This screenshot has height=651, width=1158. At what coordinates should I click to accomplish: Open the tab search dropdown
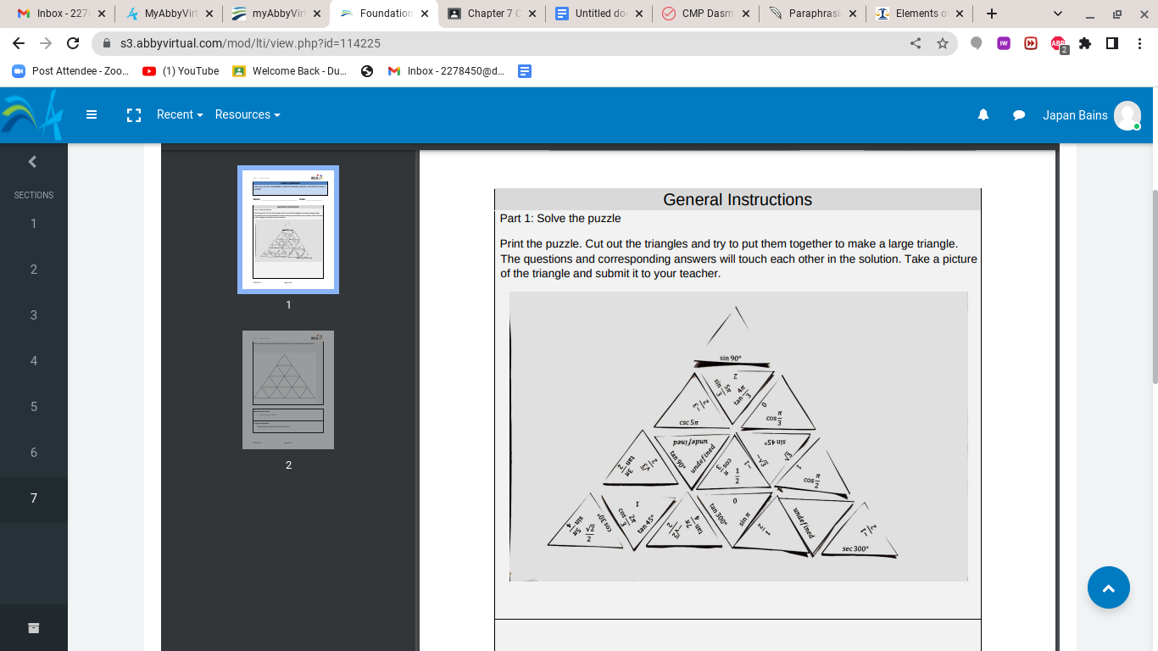click(x=1058, y=14)
